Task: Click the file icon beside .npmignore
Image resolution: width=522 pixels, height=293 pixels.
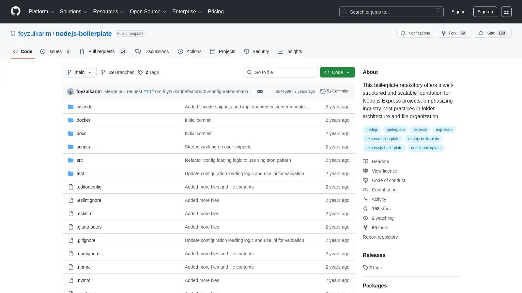Action: [71, 254]
